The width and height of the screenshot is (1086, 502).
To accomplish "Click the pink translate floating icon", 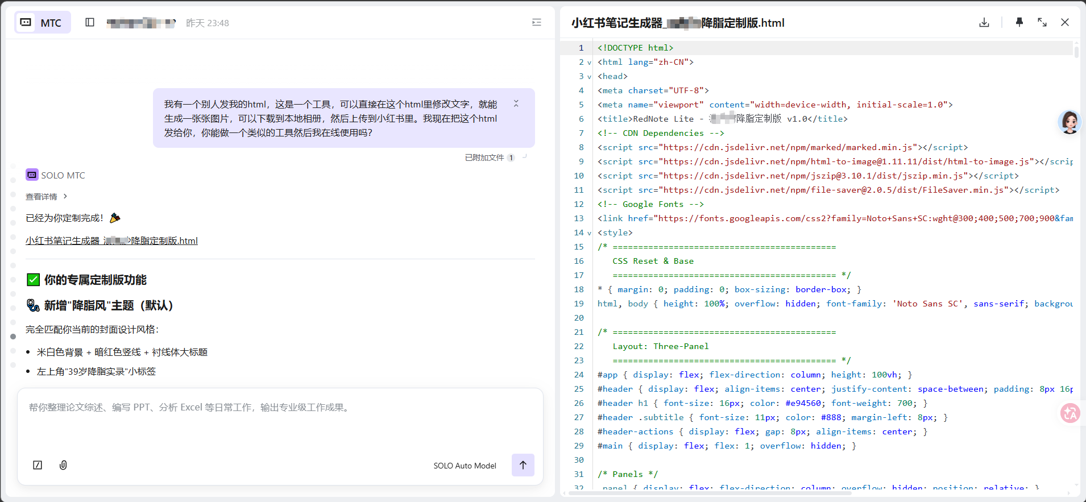I will (x=1070, y=413).
